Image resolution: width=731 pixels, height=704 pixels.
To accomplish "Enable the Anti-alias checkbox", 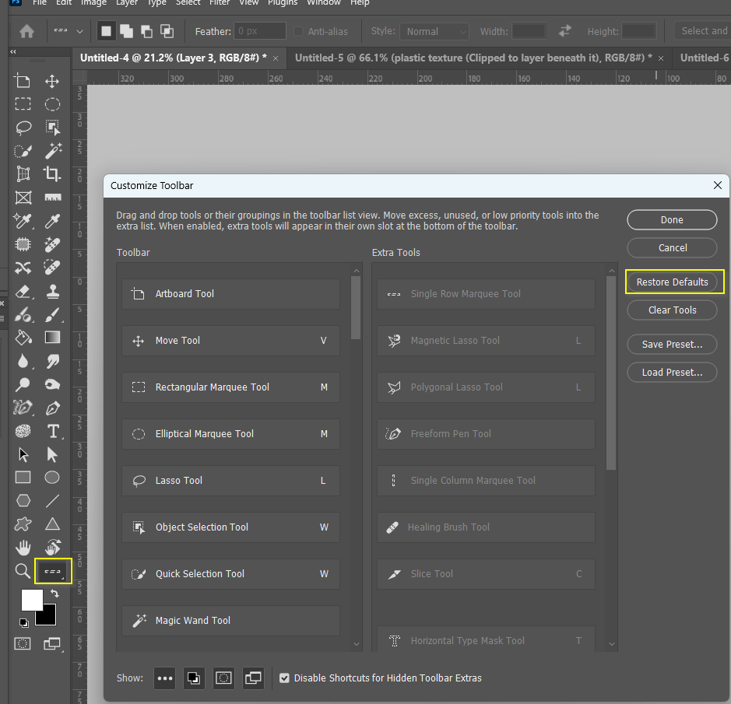I will 298,31.
